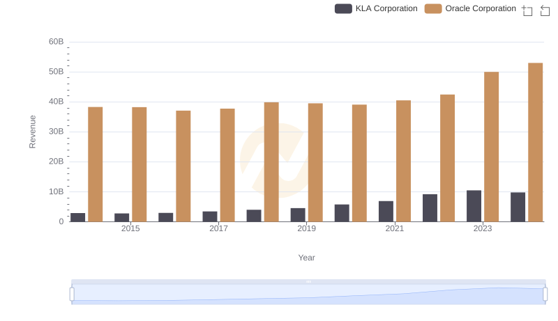Click the KLA bar for 2016
This screenshot has height=321, width=558.
pyautogui.click(x=166, y=217)
